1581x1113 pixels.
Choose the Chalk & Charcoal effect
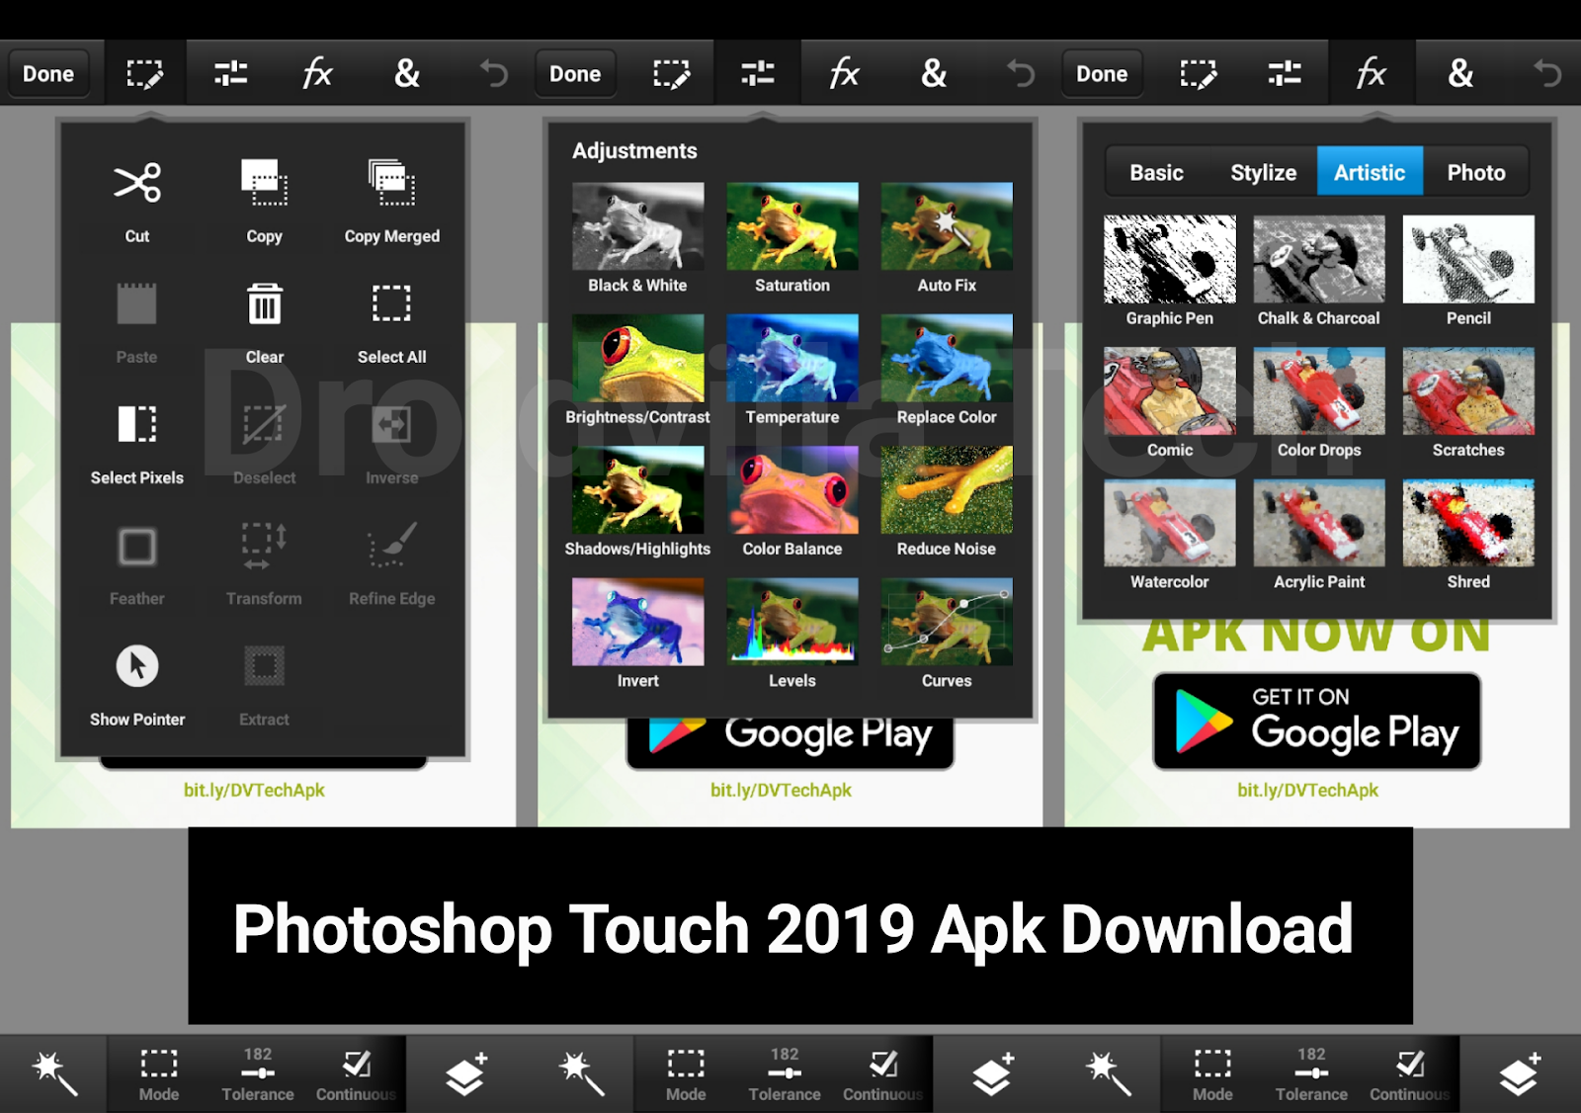click(1319, 259)
